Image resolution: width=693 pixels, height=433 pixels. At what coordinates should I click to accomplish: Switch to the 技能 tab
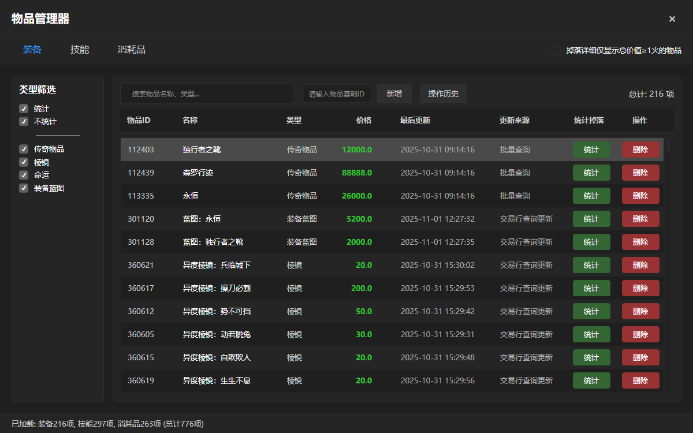[x=80, y=50]
